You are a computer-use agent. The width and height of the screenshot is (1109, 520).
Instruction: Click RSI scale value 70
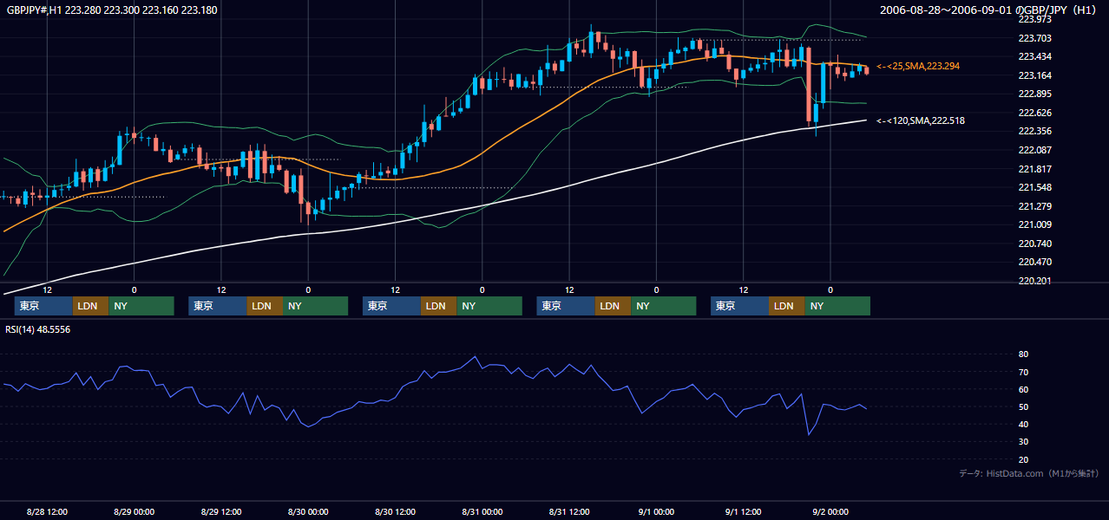click(x=1023, y=372)
